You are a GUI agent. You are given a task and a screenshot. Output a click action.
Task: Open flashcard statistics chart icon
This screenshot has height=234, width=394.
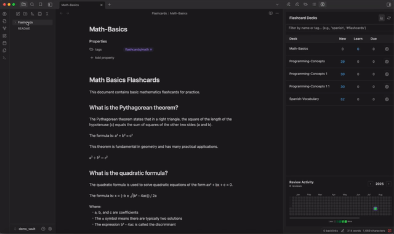point(382,18)
